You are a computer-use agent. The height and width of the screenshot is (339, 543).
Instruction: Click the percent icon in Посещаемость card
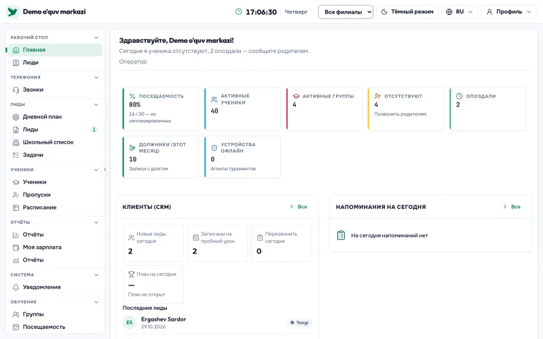point(132,96)
